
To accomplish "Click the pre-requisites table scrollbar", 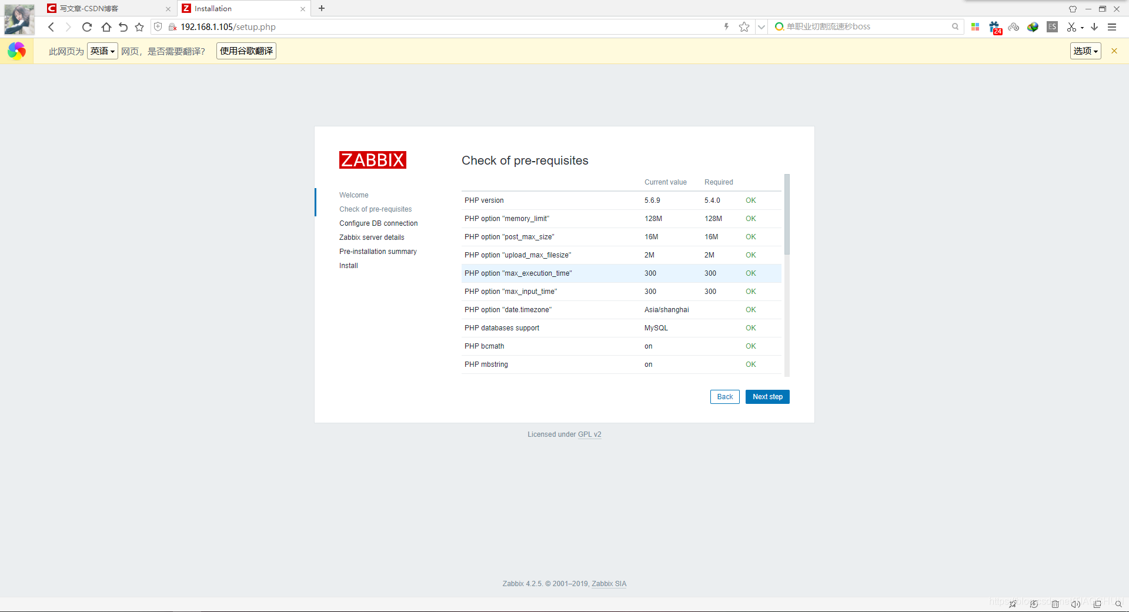I will (x=787, y=215).
